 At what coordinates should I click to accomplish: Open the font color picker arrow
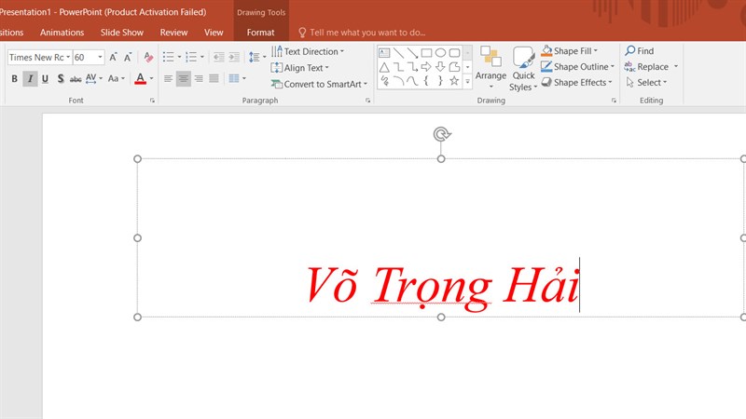[152, 78]
